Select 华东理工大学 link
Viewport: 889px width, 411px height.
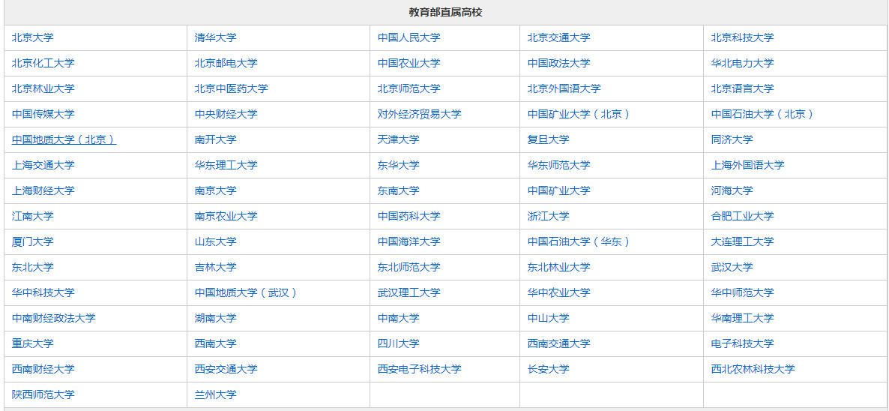pos(226,166)
